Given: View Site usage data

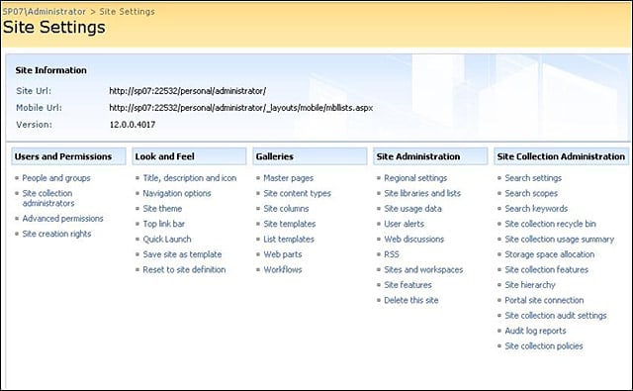Looking at the screenshot, I should coord(412,209).
